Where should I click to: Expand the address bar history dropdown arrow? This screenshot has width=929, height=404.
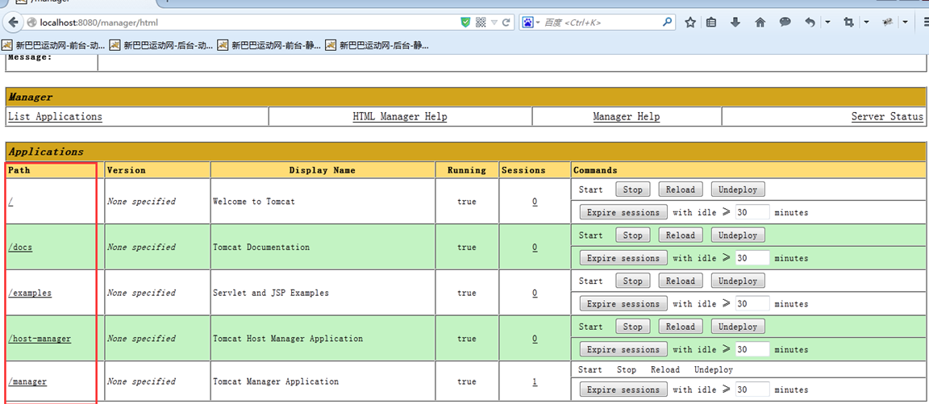coord(494,23)
